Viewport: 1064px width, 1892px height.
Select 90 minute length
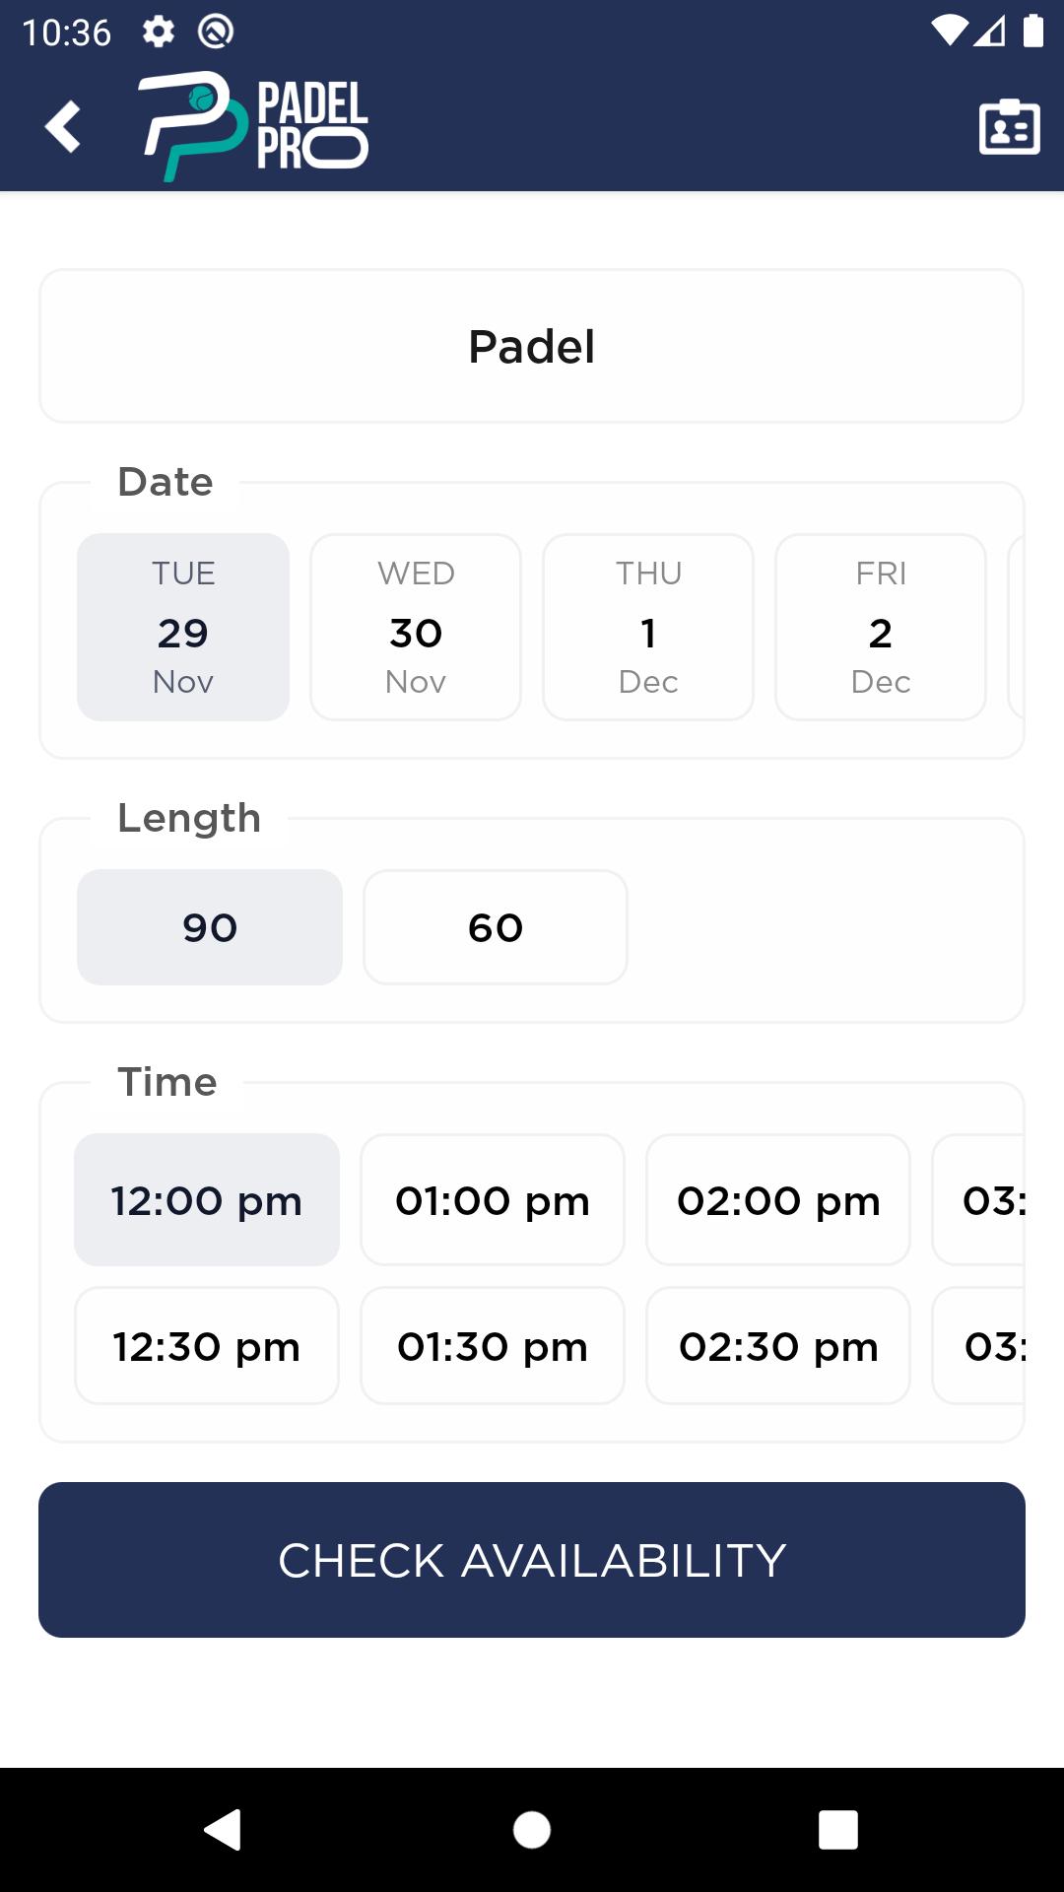tap(210, 927)
